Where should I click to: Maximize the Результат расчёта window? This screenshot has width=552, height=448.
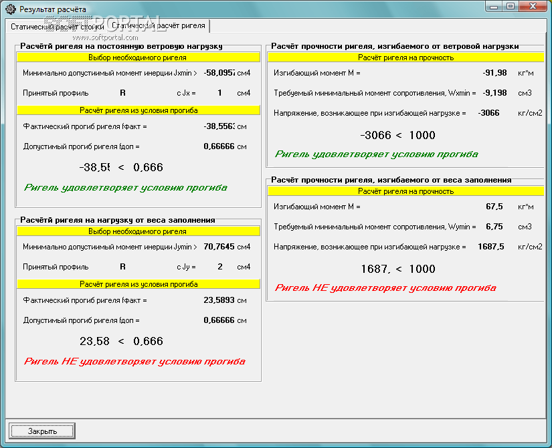(511, 7)
